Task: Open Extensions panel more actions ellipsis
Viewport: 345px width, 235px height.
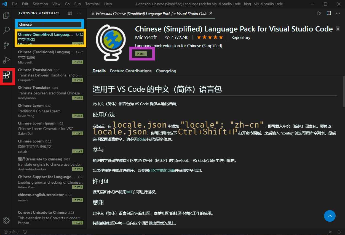Action: pyautogui.click(x=79, y=13)
